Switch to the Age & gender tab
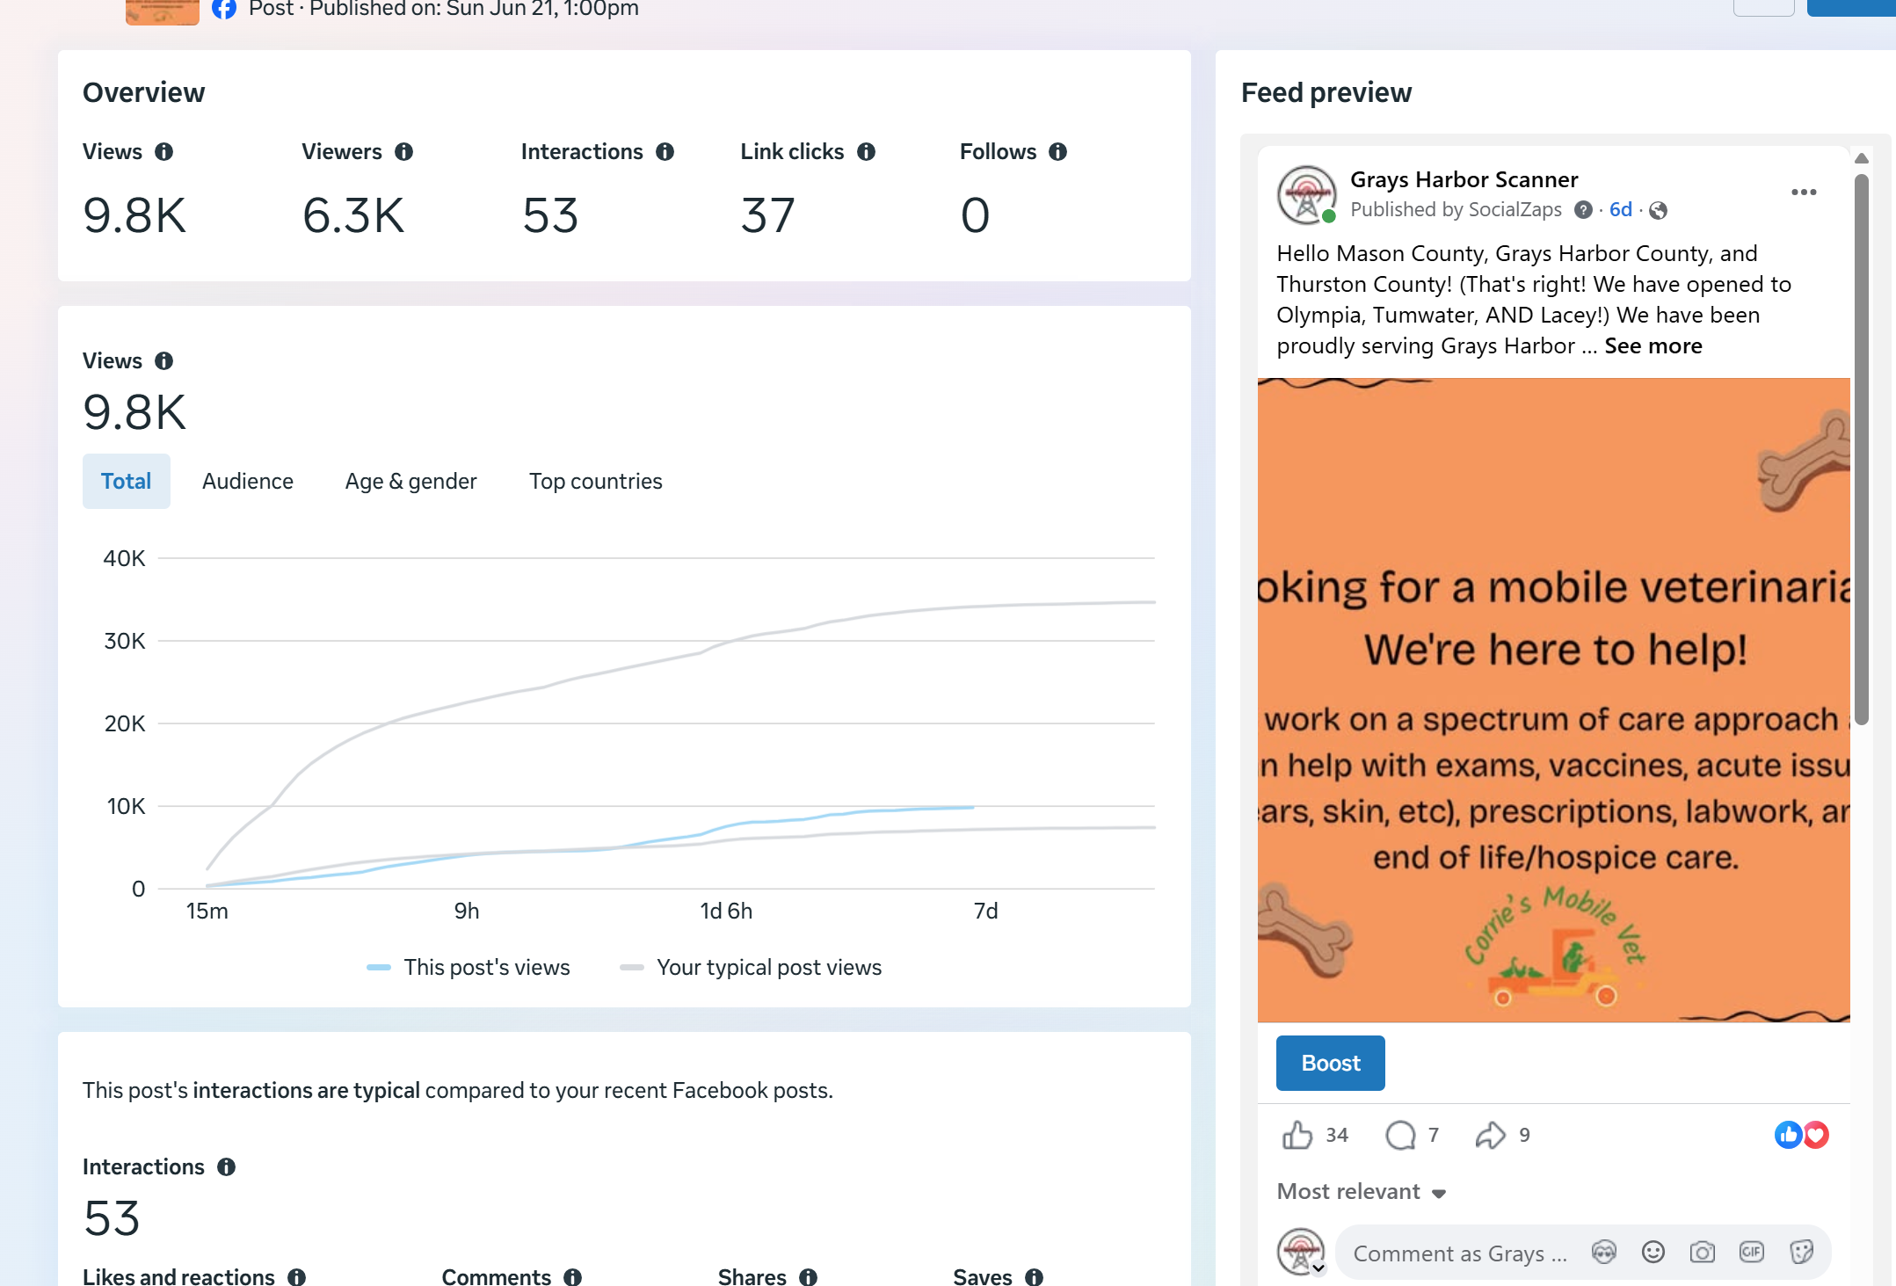 pyautogui.click(x=410, y=482)
